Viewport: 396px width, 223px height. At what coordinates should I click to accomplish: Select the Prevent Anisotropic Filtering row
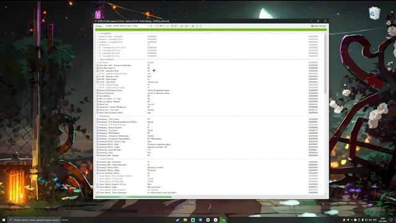pyautogui.click(x=210, y=173)
